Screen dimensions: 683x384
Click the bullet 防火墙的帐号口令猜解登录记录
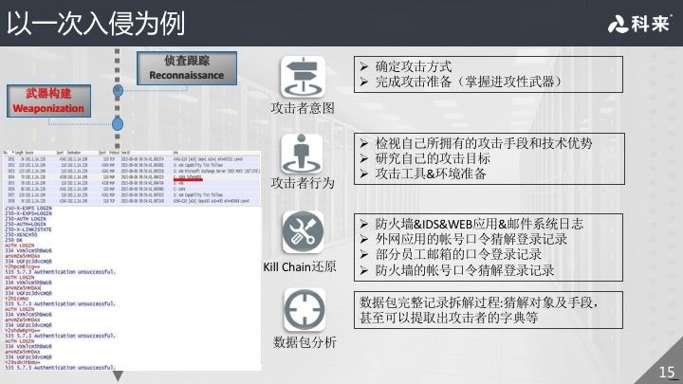click(x=464, y=270)
